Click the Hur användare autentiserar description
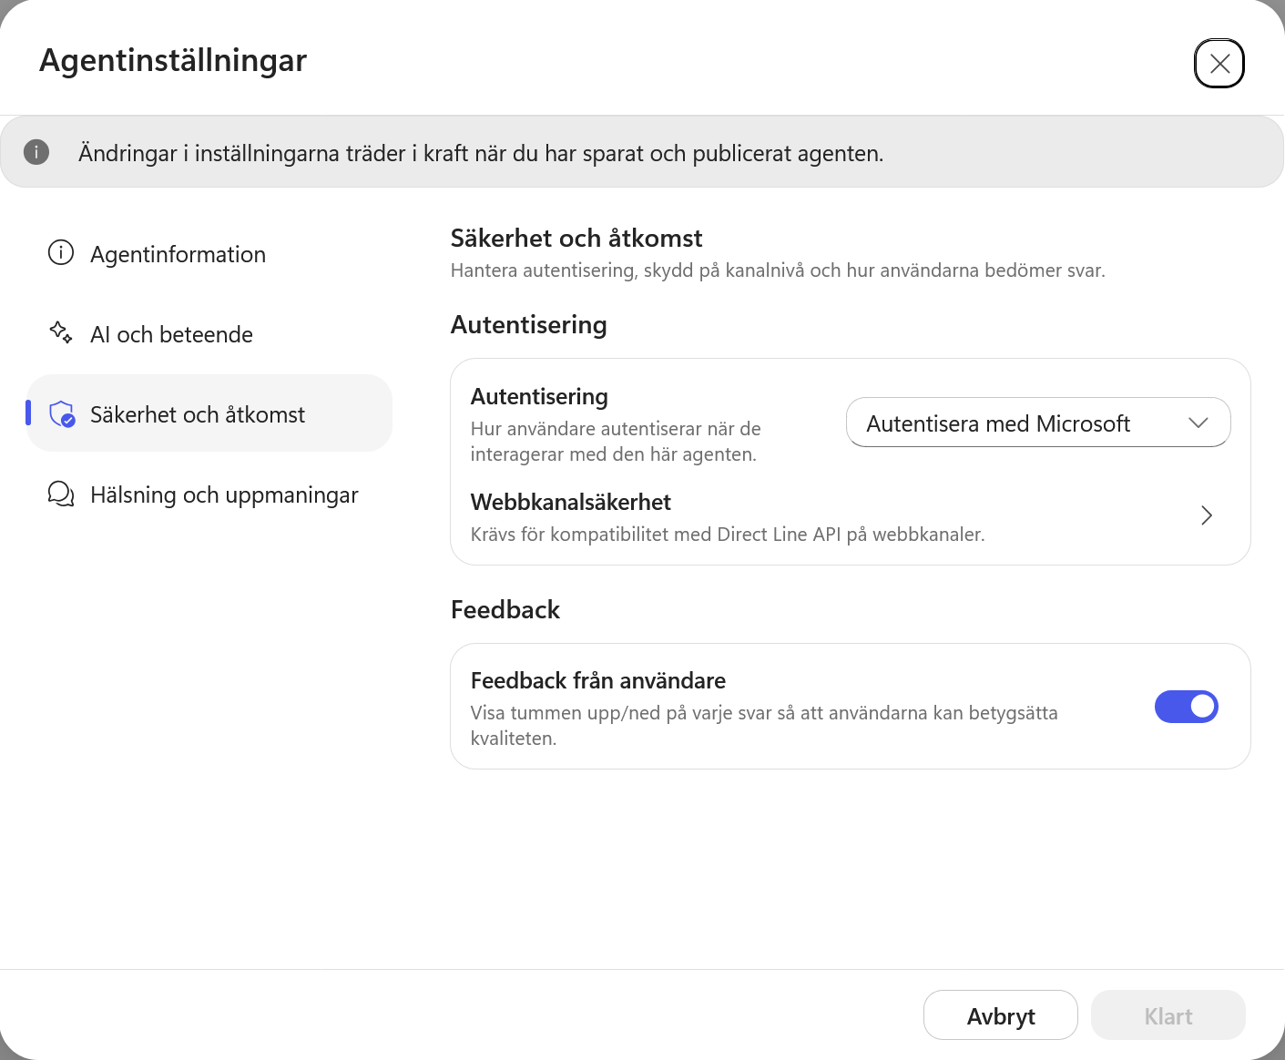This screenshot has width=1285, height=1060. coord(616,442)
